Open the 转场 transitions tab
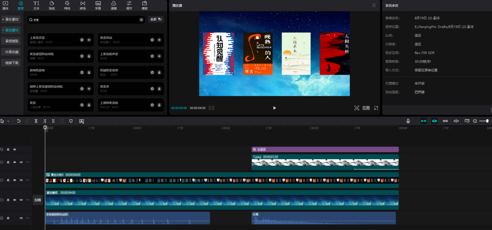The image size is (492, 230). (x=82, y=5)
